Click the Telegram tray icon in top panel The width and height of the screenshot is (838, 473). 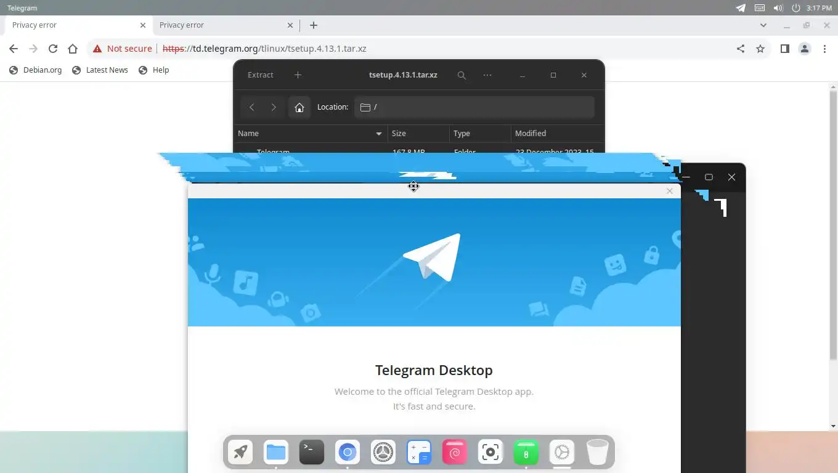click(x=741, y=8)
